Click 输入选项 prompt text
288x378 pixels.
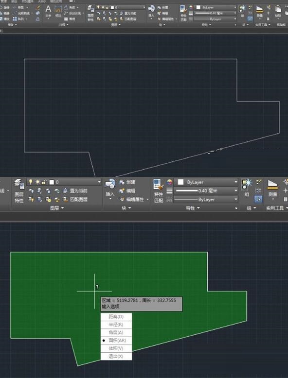(x=110, y=307)
